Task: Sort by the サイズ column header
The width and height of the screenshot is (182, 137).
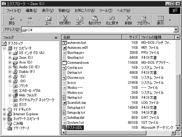Action: point(131,37)
